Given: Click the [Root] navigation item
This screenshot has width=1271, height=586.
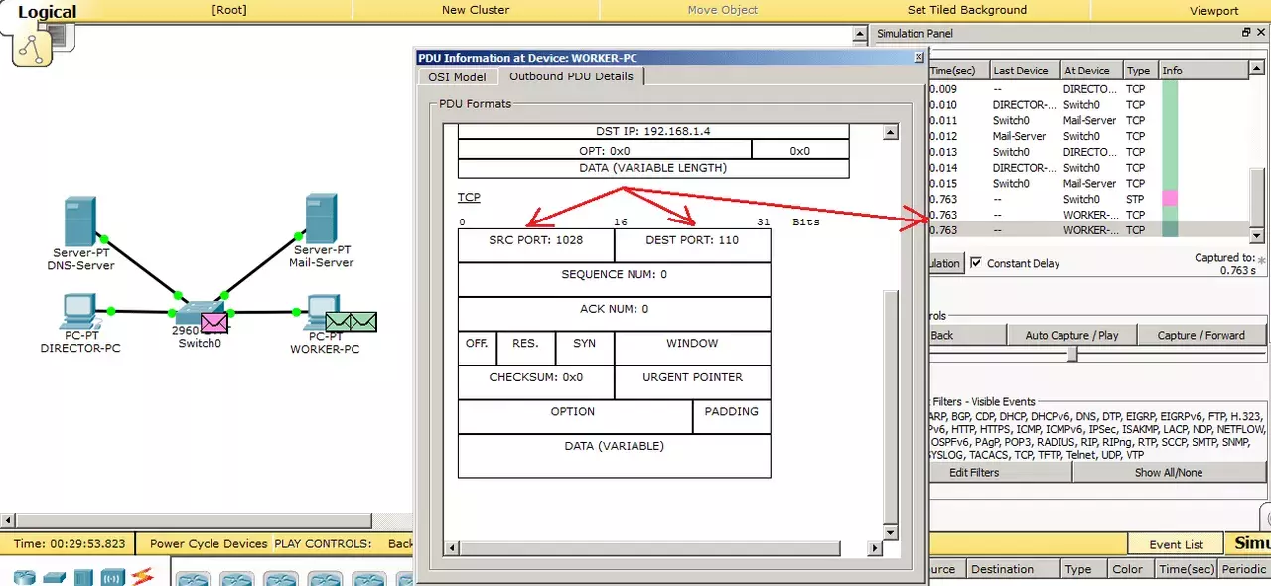Looking at the screenshot, I should point(229,10).
